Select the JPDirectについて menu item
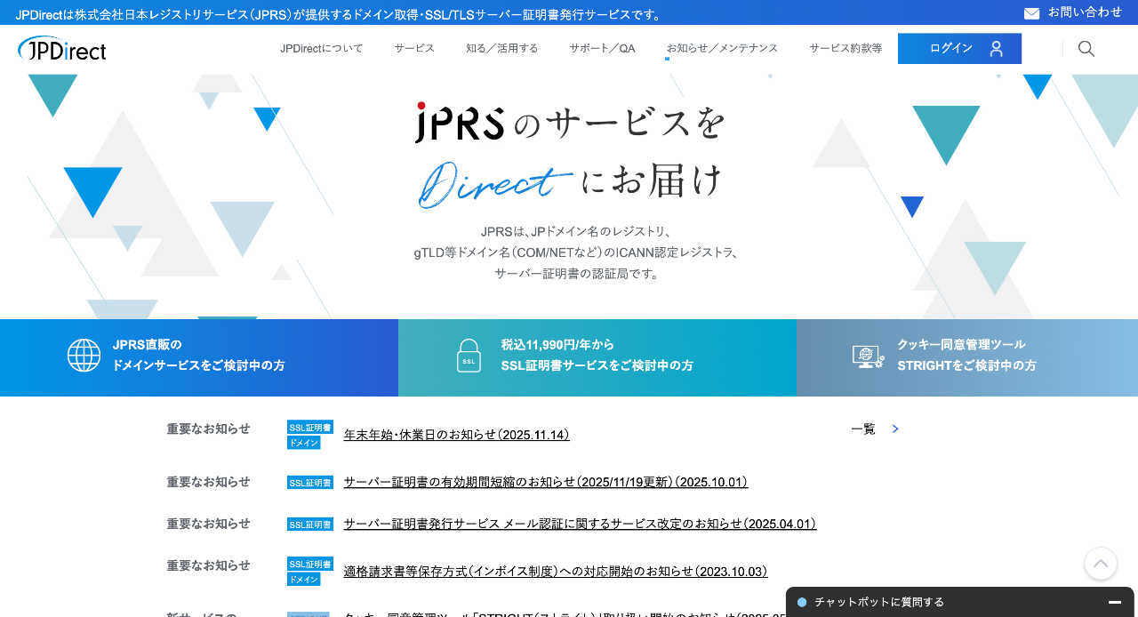The image size is (1138, 617). pyautogui.click(x=321, y=49)
